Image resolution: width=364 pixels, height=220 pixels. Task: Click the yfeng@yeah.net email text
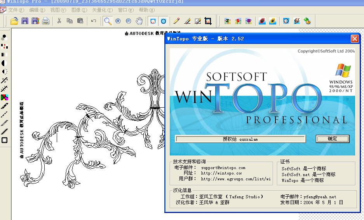point(320,197)
